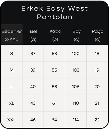
Task: Select the XXL size row label
Action: [x=11, y=120]
